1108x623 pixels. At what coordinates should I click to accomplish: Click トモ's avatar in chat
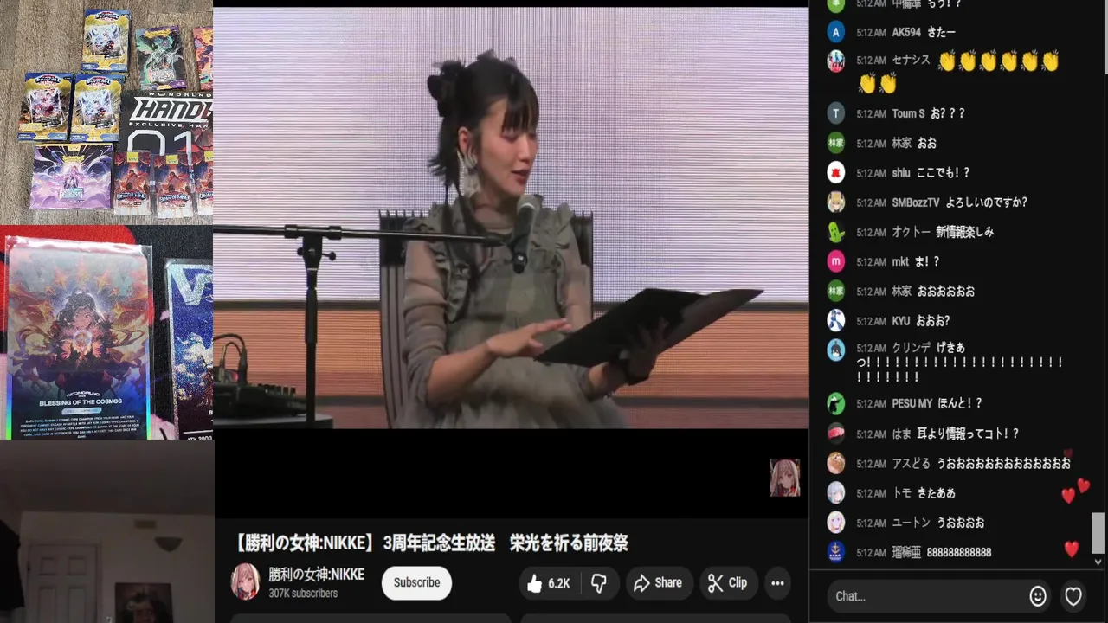(835, 492)
